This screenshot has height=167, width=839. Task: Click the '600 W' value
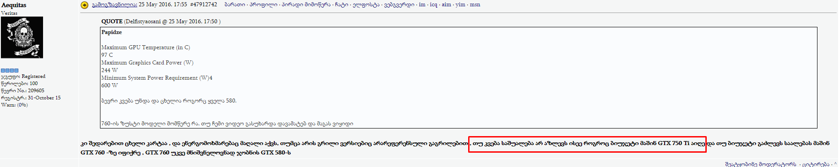(109, 86)
